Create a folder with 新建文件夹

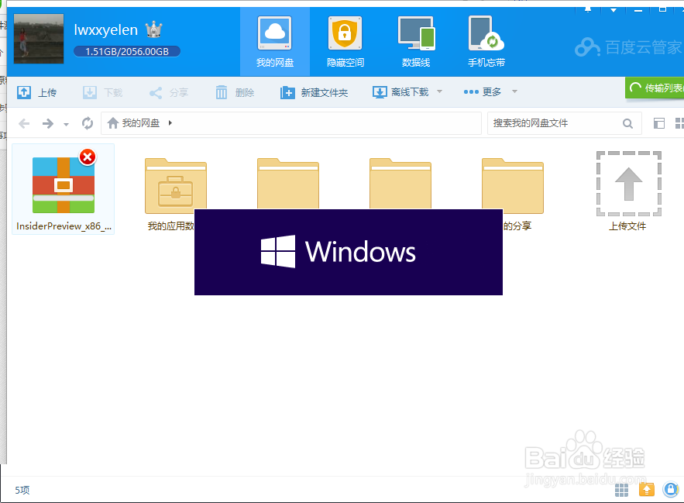tap(314, 92)
